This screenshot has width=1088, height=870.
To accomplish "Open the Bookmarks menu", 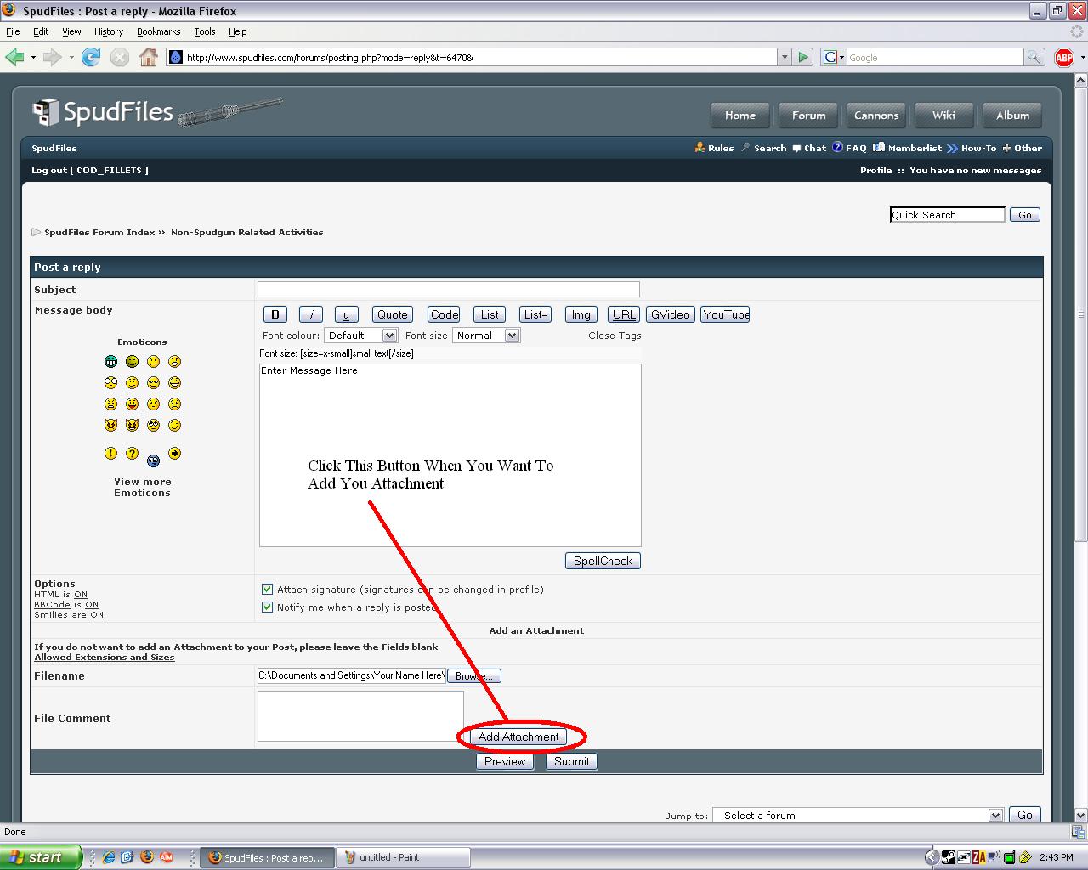I will (x=158, y=31).
